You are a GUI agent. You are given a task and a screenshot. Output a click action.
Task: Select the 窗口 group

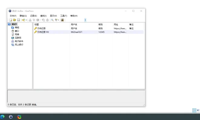tap(17, 31)
